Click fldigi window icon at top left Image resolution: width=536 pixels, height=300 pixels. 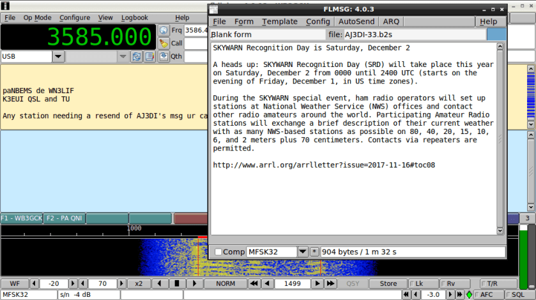tap(5, 6)
